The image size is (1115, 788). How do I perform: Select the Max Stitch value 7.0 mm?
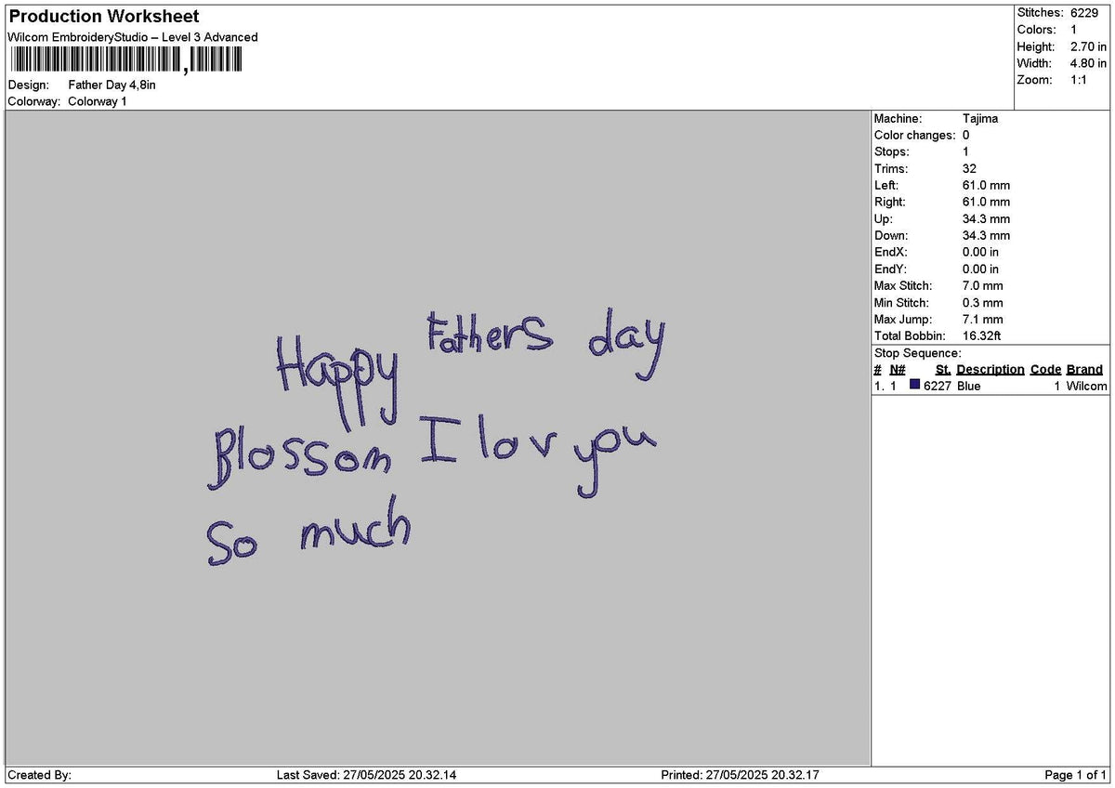click(x=983, y=286)
